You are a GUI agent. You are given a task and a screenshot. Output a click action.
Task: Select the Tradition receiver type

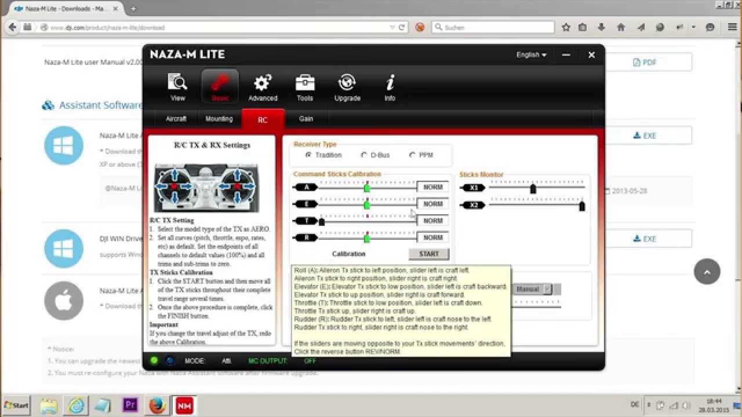(324, 155)
